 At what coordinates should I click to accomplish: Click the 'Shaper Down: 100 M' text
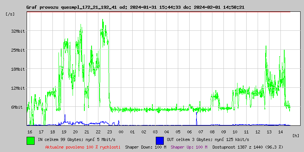[x=146, y=147]
